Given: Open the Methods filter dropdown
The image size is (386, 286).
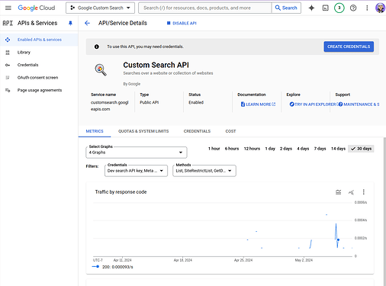Looking at the screenshot, I should pyautogui.click(x=204, y=171).
